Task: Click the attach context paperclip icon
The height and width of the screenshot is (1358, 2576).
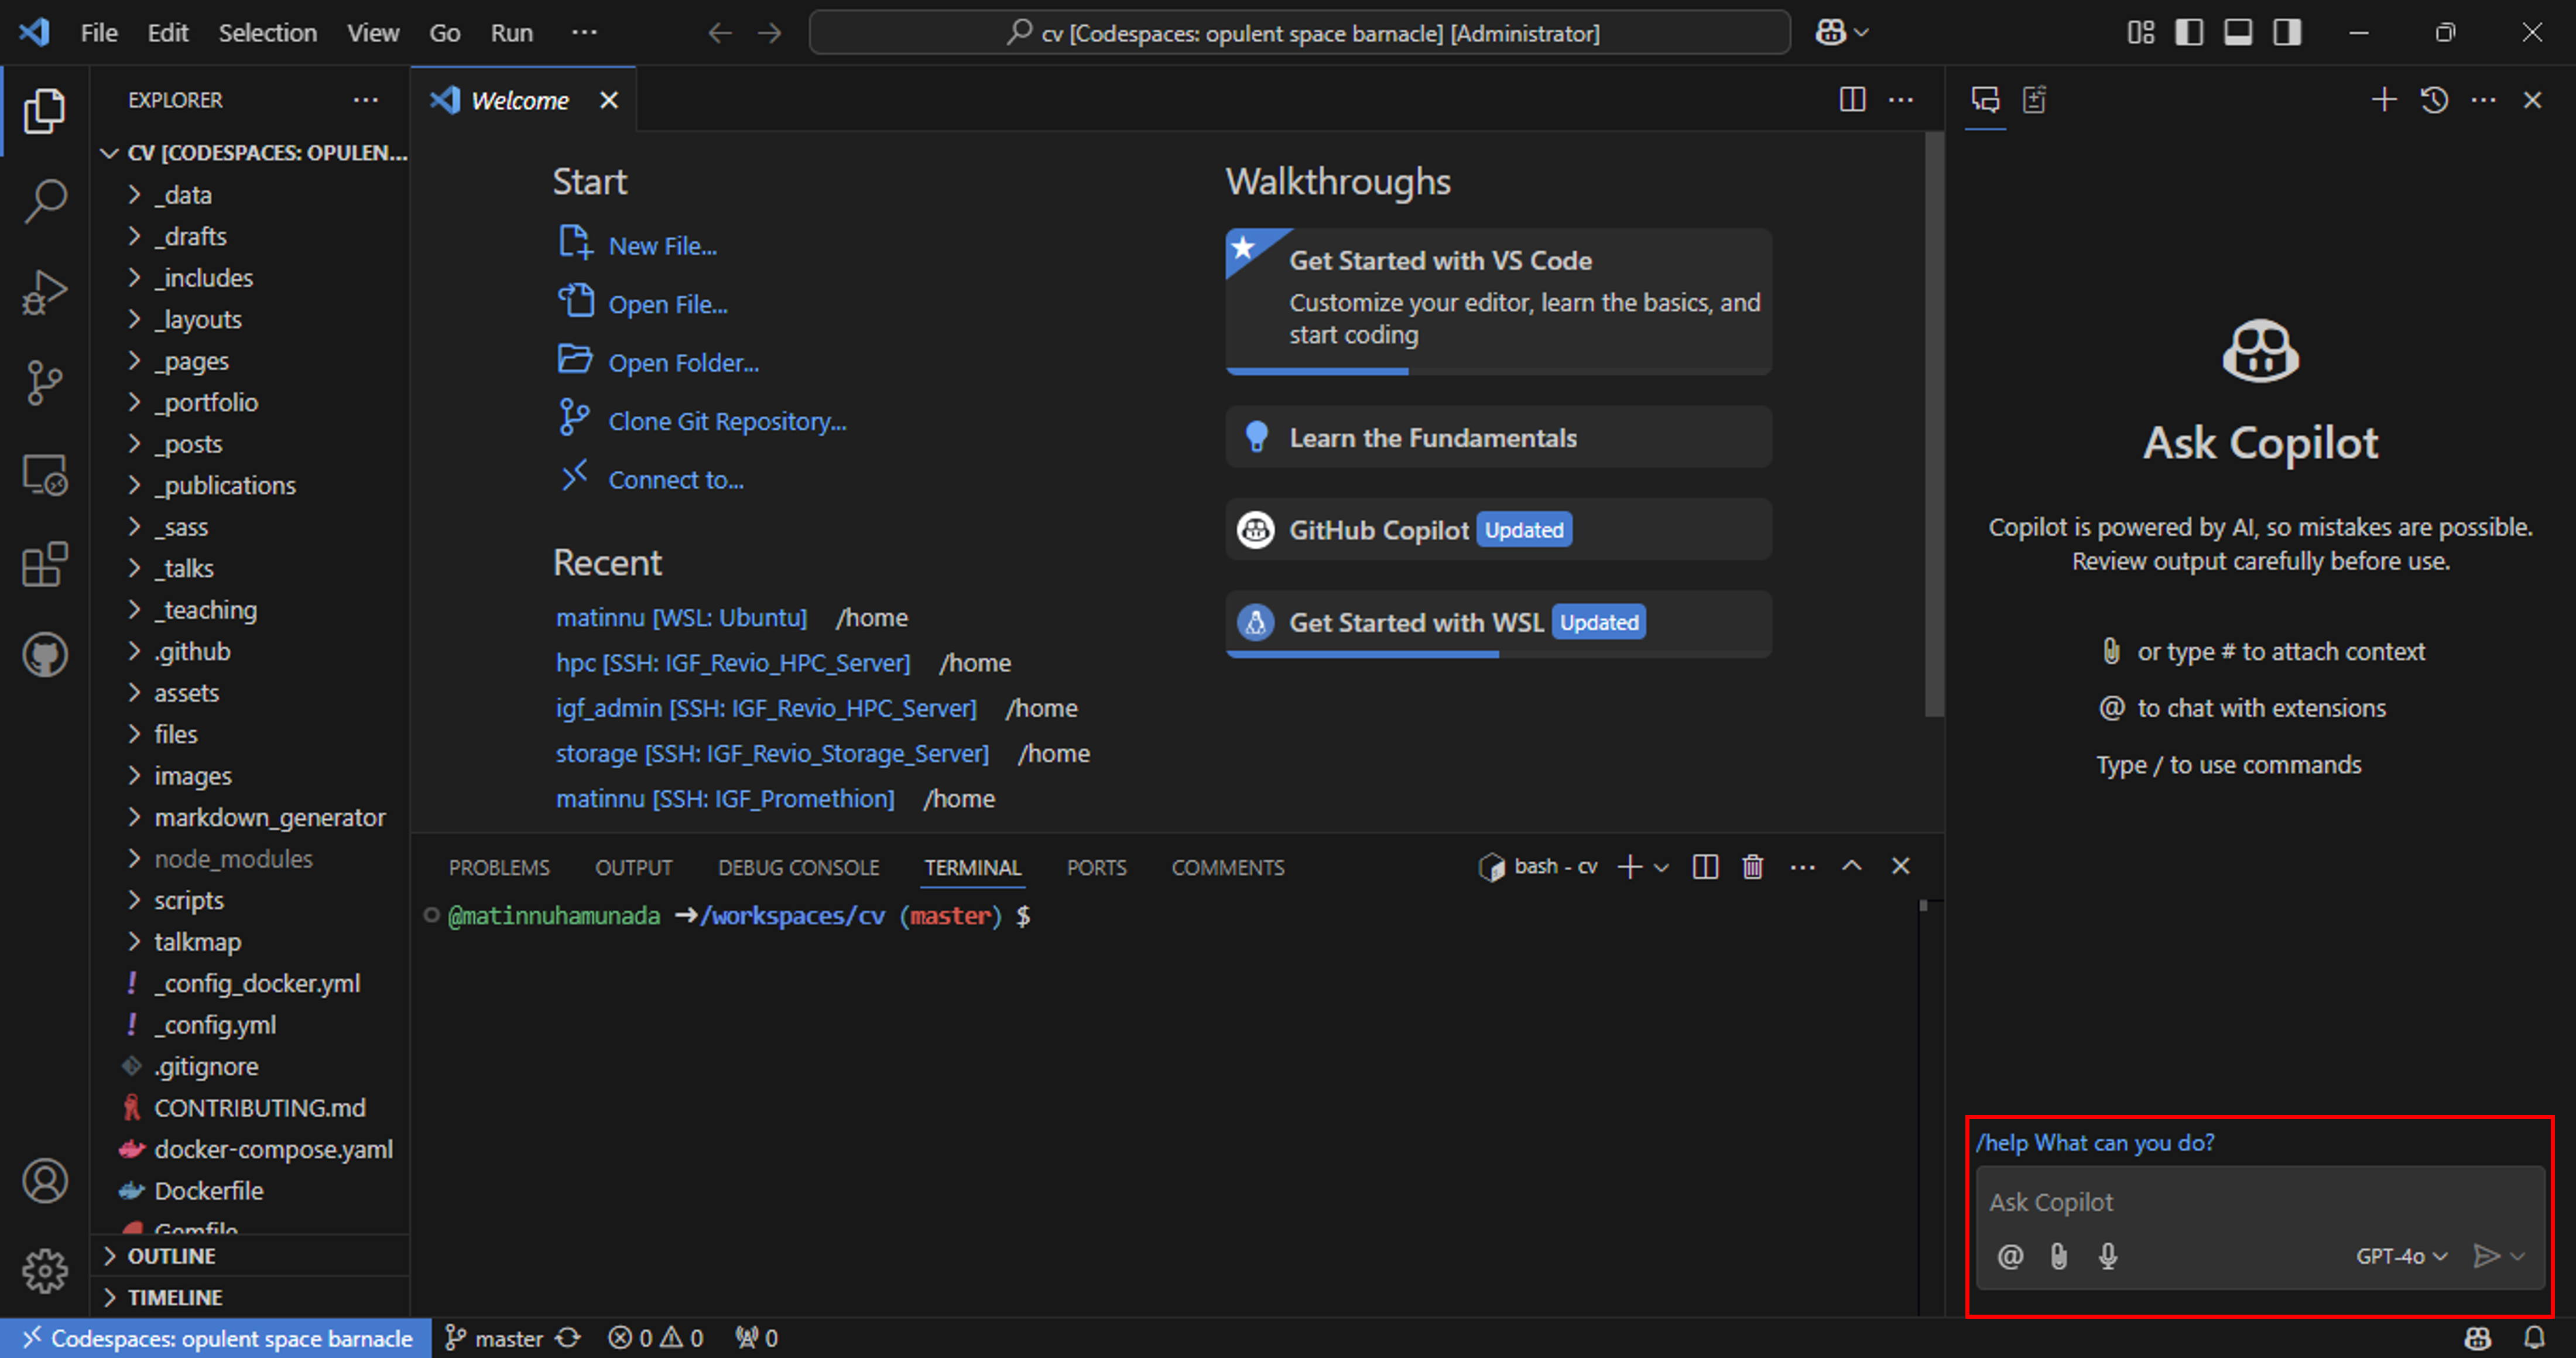Action: (x=2058, y=1256)
